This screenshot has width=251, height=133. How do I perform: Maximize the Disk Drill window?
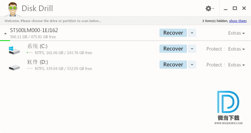tap(235, 8)
